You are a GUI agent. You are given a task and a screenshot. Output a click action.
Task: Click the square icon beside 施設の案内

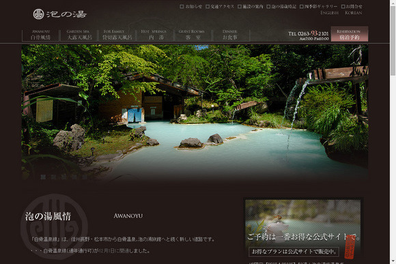coord(240,7)
